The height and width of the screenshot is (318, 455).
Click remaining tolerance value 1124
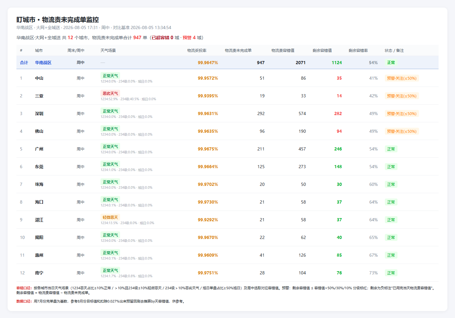tap(337, 63)
